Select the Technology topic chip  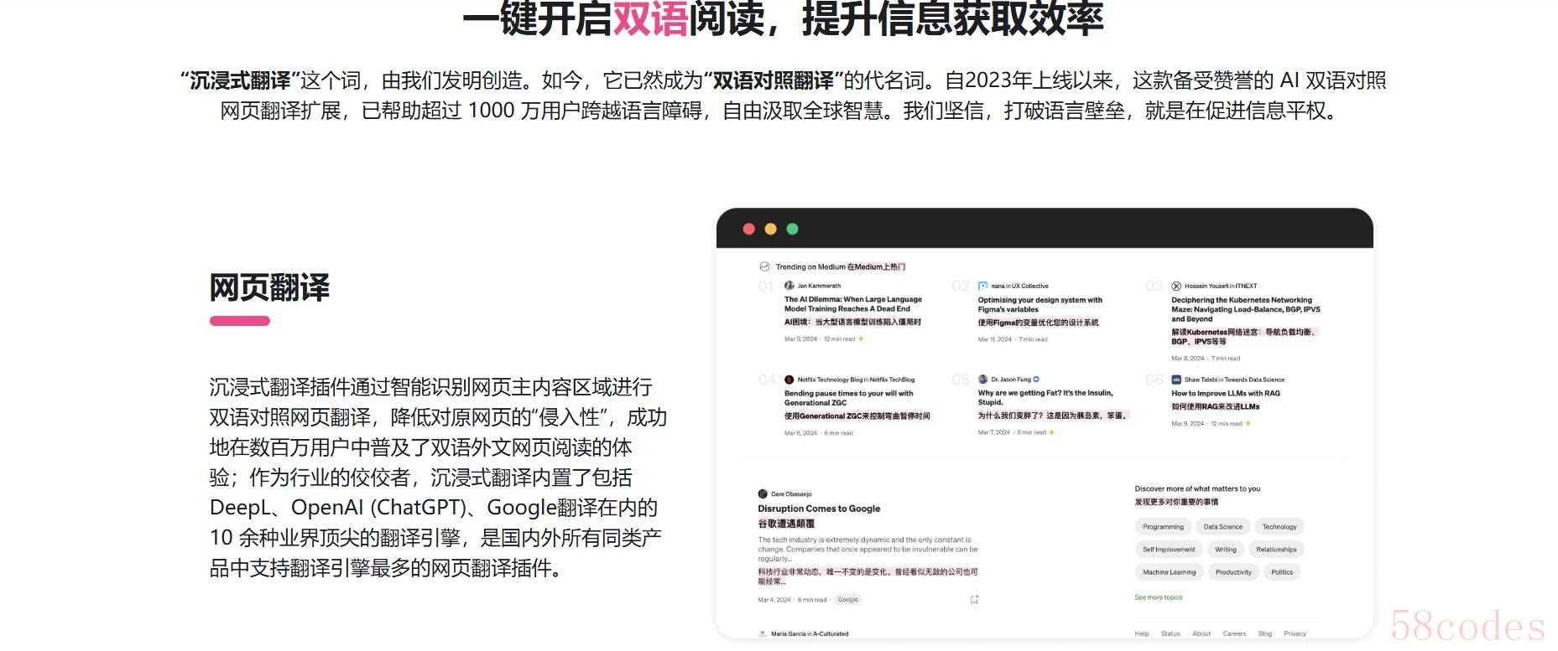(x=1279, y=527)
